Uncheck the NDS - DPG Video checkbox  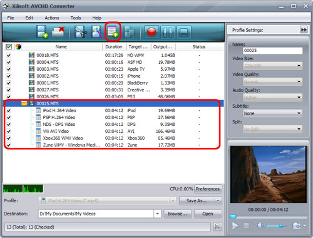[x=9, y=124]
